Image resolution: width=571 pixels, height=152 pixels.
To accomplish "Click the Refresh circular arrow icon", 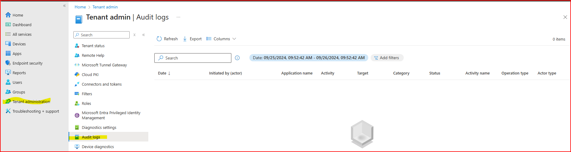I will coord(159,39).
